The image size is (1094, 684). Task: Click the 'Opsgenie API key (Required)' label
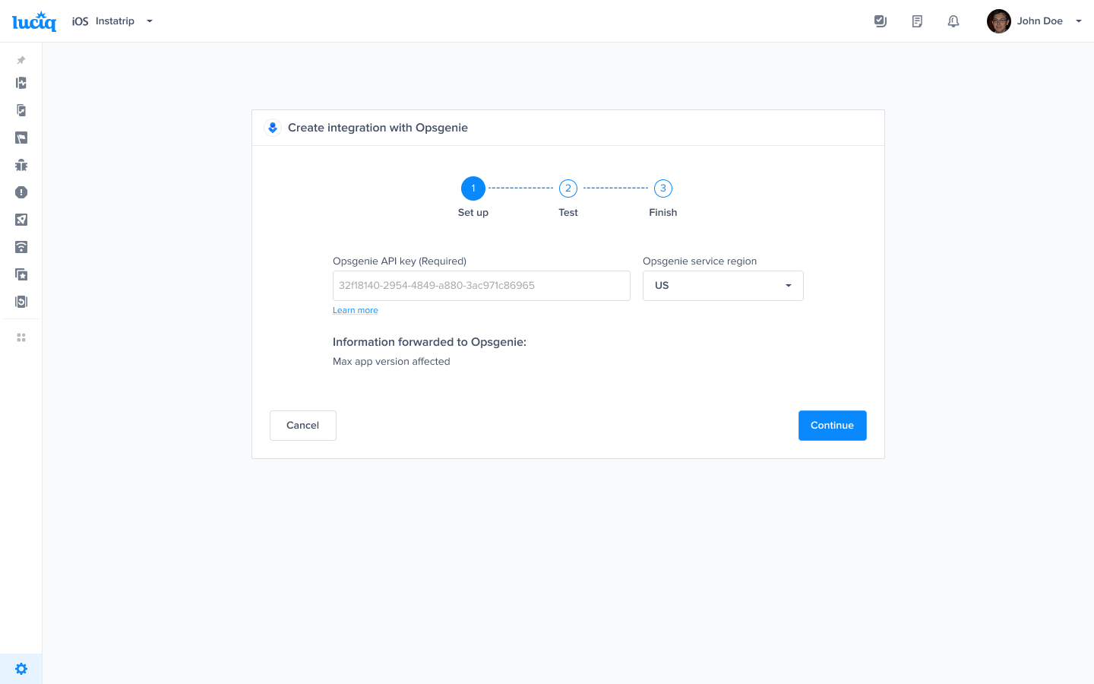[400, 261]
